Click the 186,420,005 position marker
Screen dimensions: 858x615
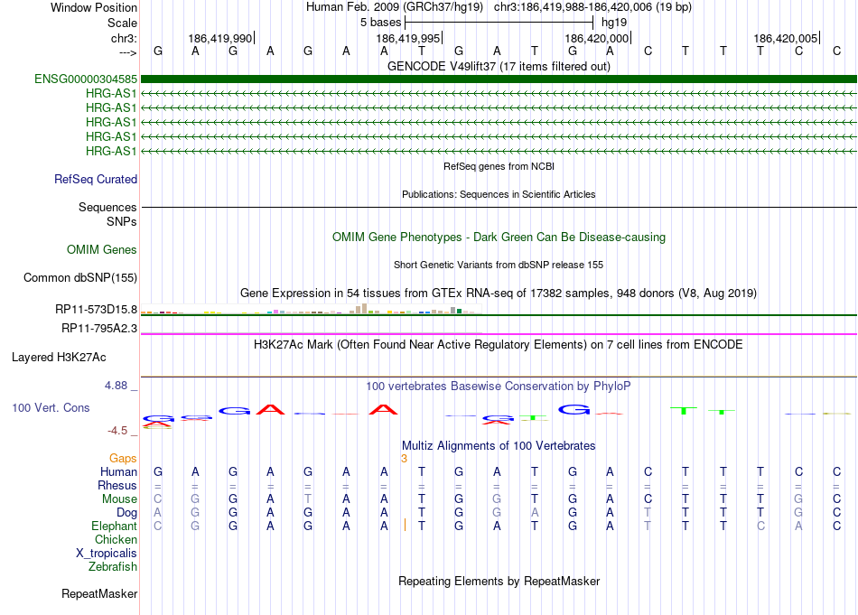(x=786, y=38)
